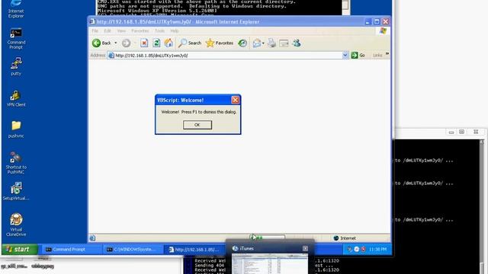Image resolution: width=488 pixels, height=274 pixels.
Task: Open the SetupVirtual... desktop icon
Action: click(16, 191)
